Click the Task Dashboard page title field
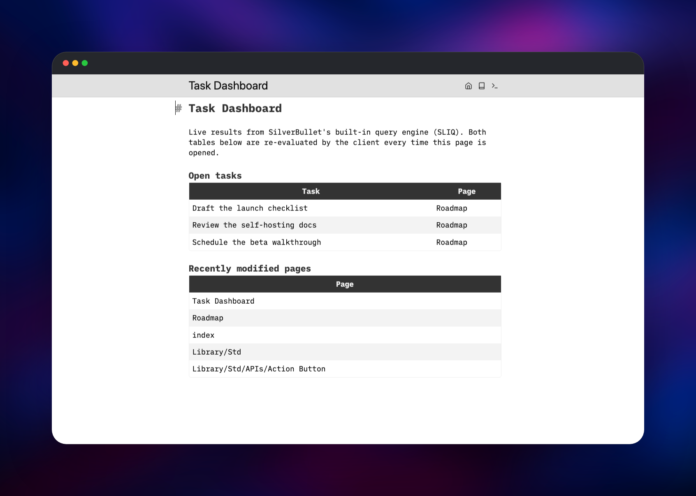Viewport: 696px width, 496px height. tap(228, 86)
